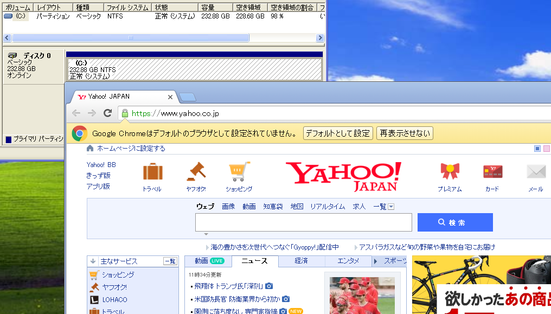
Task: Click the Chrome back arrow
Action: (x=76, y=113)
